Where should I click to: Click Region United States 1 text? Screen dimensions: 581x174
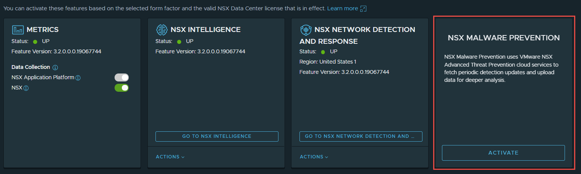click(328, 62)
